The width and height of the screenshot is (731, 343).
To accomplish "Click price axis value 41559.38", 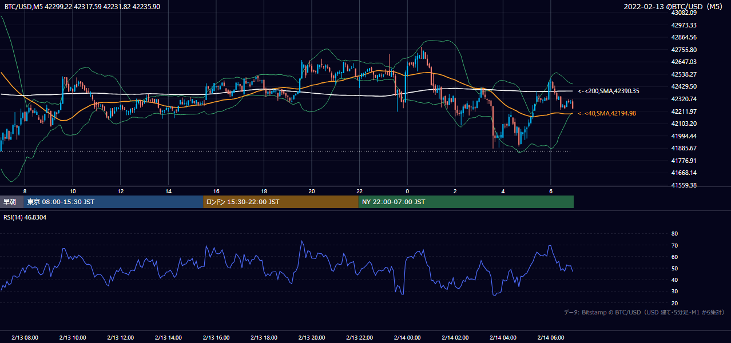I will pyautogui.click(x=684, y=185).
